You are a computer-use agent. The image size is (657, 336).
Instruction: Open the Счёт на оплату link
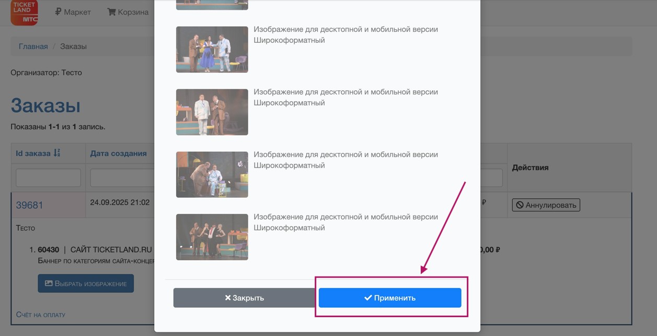[41, 315]
